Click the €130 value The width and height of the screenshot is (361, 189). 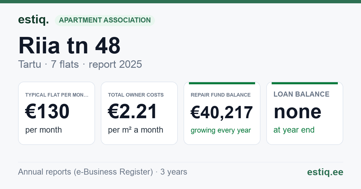[x=48, y=112]
